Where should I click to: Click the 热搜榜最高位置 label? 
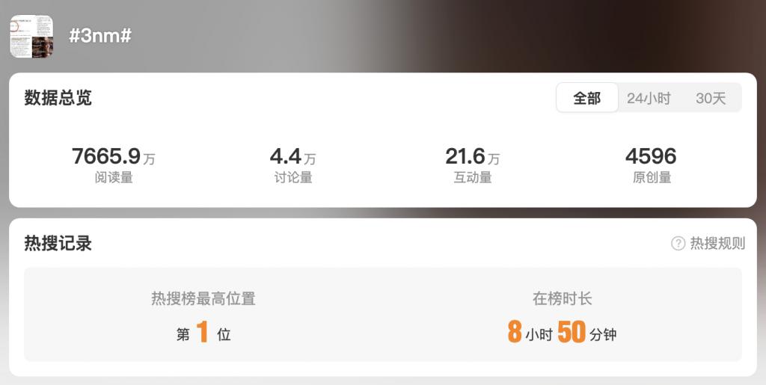[x=203, y=298]
